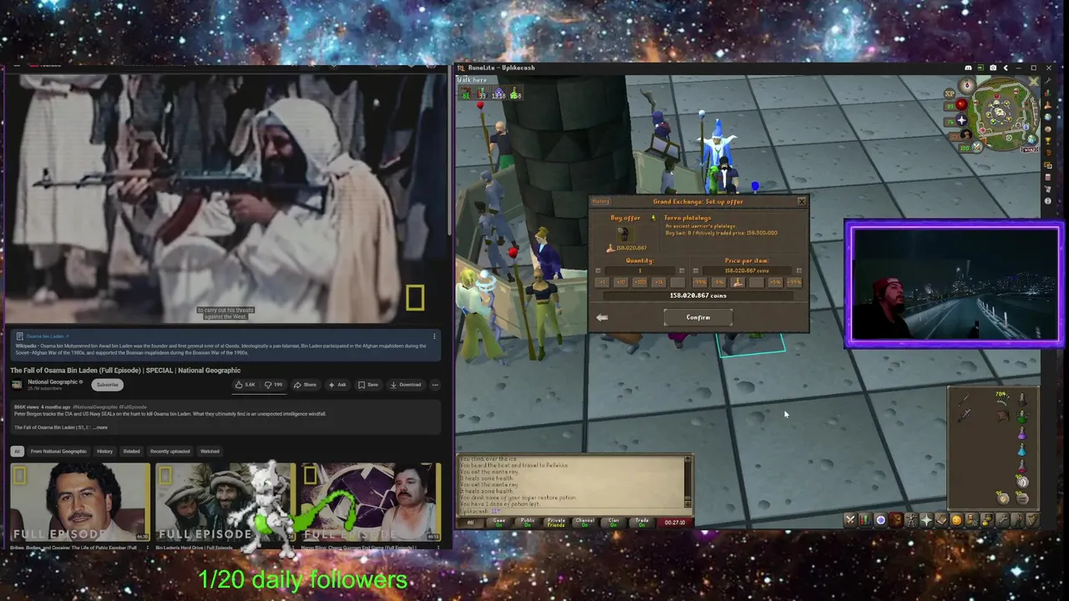Add +1K to offer quantity

[x=659, y=282]
